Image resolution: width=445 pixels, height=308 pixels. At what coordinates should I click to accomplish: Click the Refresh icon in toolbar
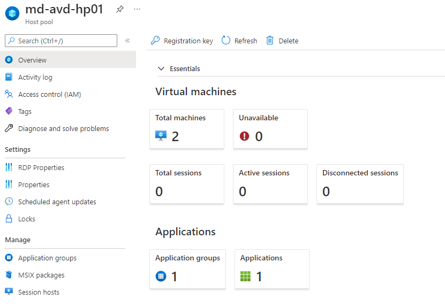point(226,41)
